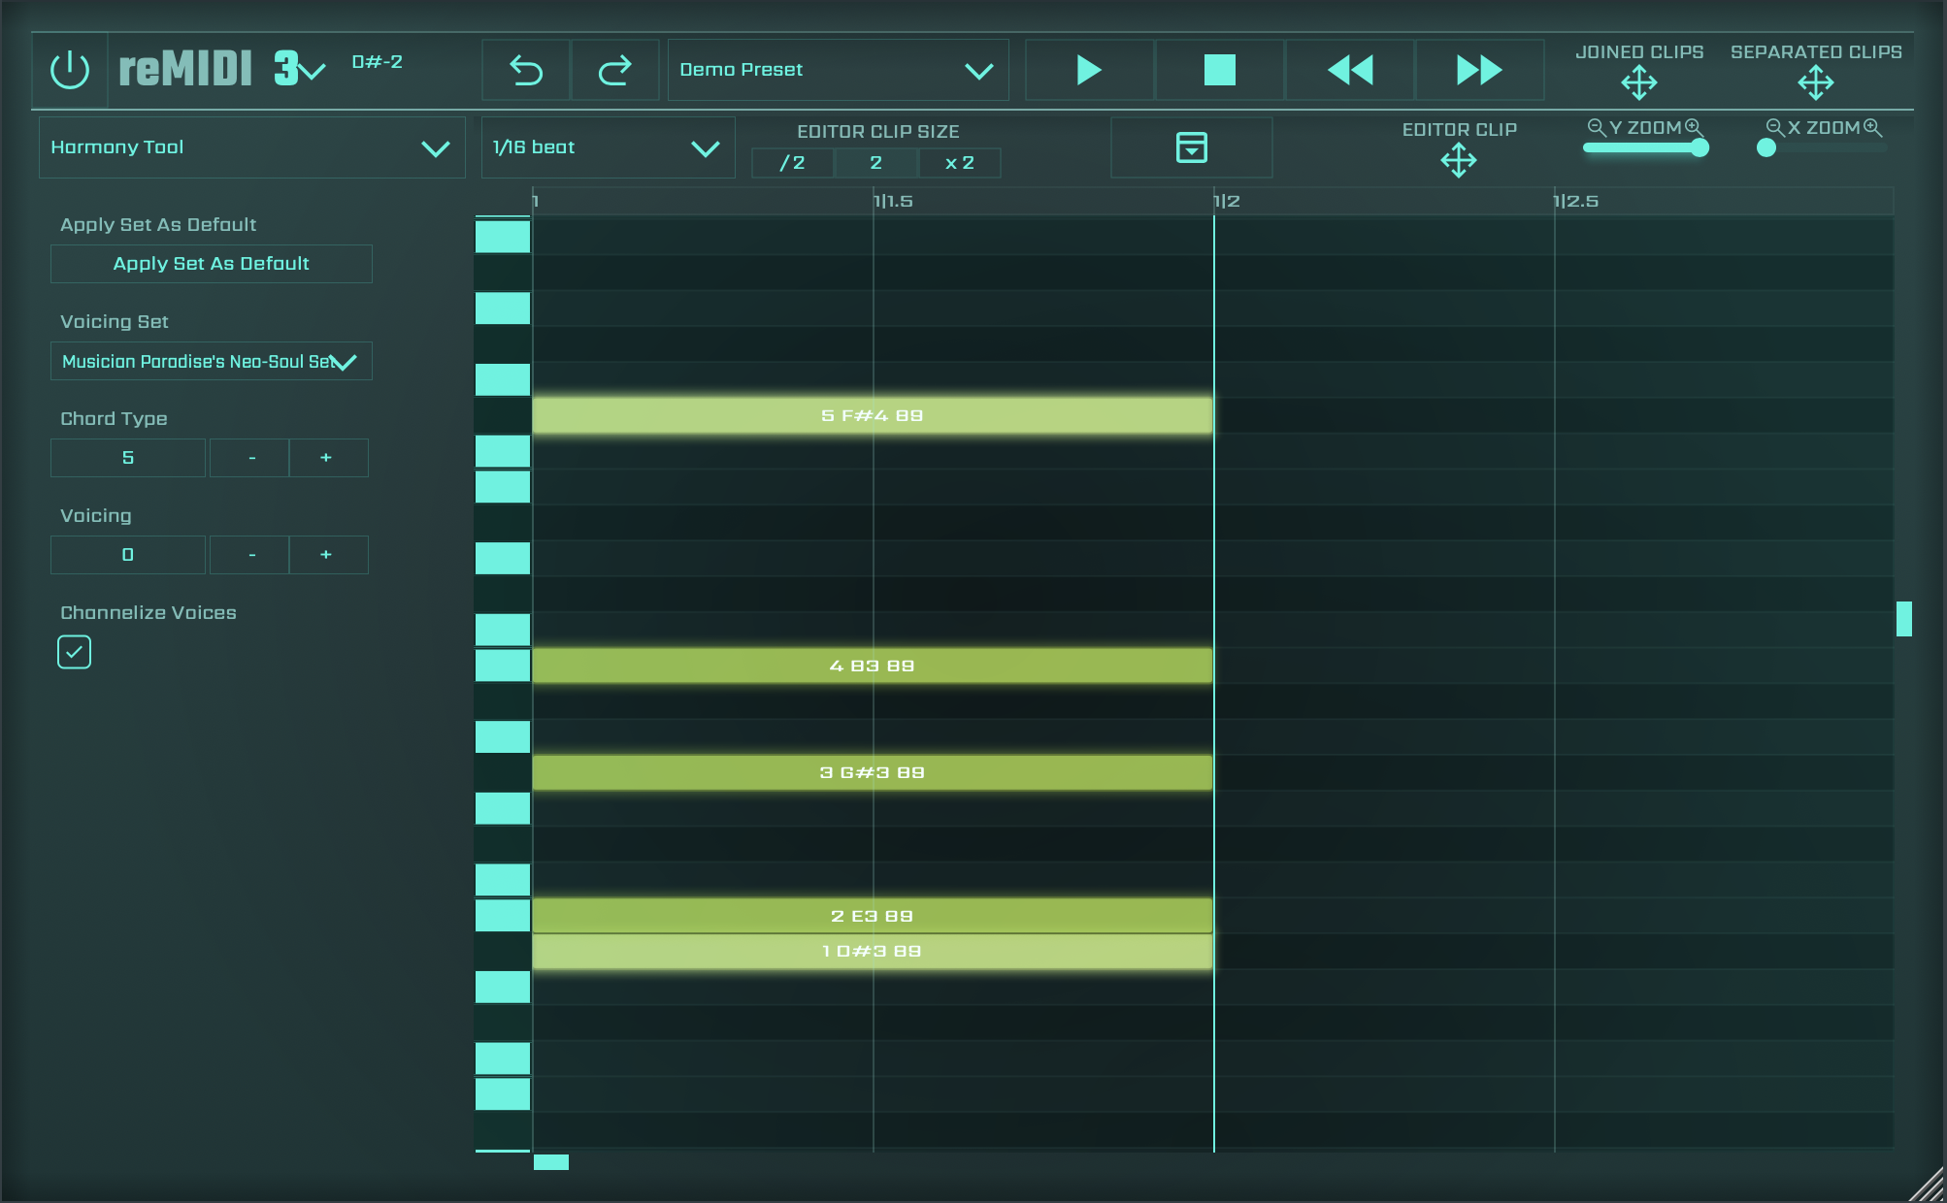Screen dimensions: 1947x1203
Task: Click the Separated Clips drag handle icon
Action: click(x=1815, y=83)
